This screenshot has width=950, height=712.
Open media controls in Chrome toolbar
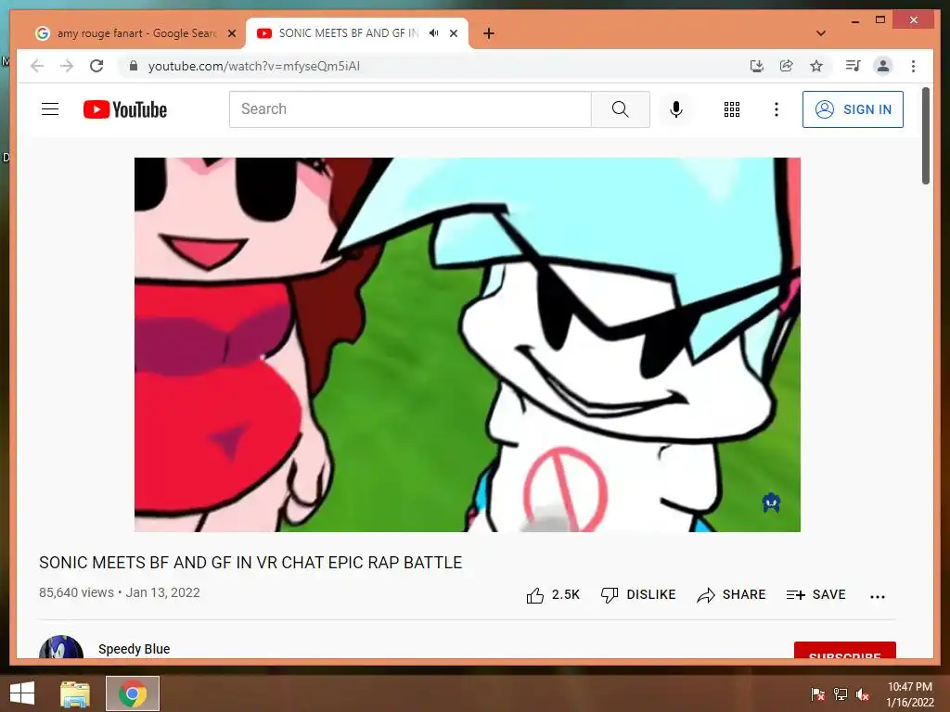(x=854, y=66)
